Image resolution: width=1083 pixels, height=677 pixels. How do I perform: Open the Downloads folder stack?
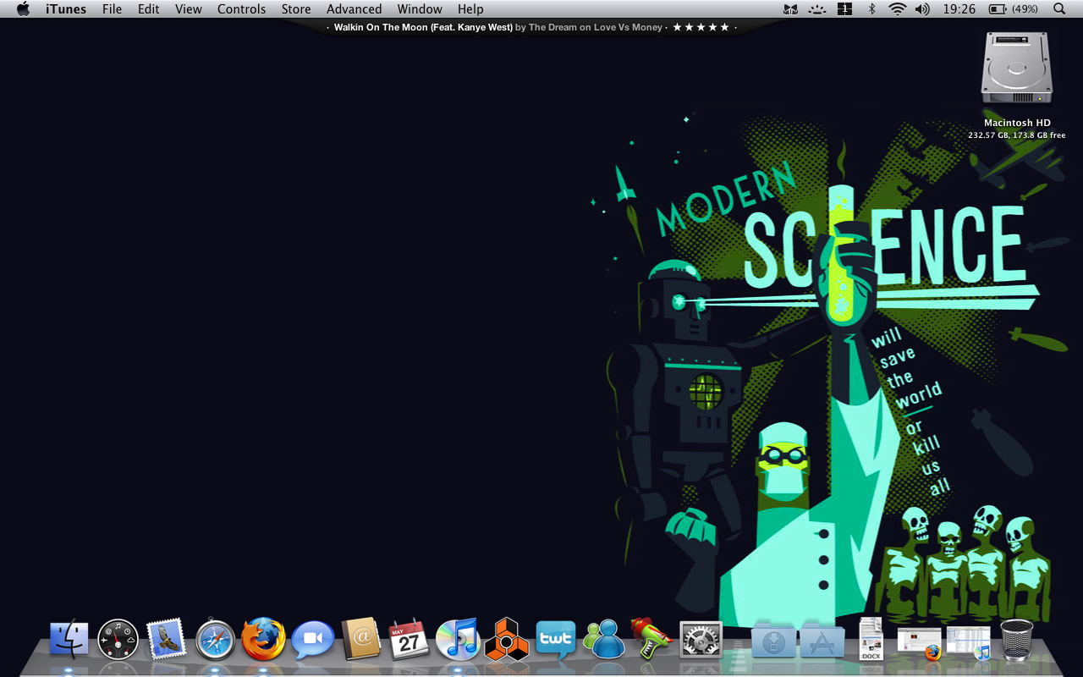click(774, 641)
